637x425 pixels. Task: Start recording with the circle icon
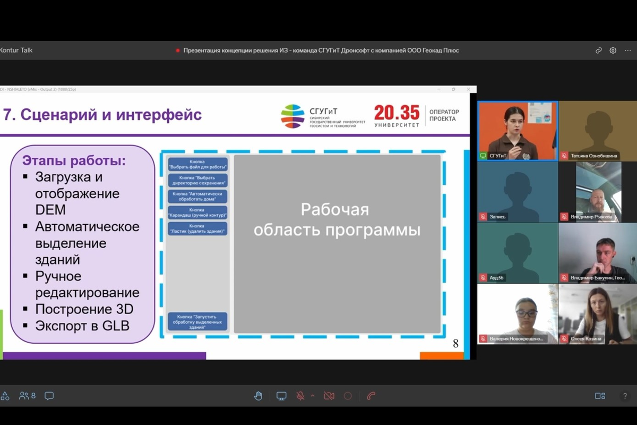coord(348,396)
